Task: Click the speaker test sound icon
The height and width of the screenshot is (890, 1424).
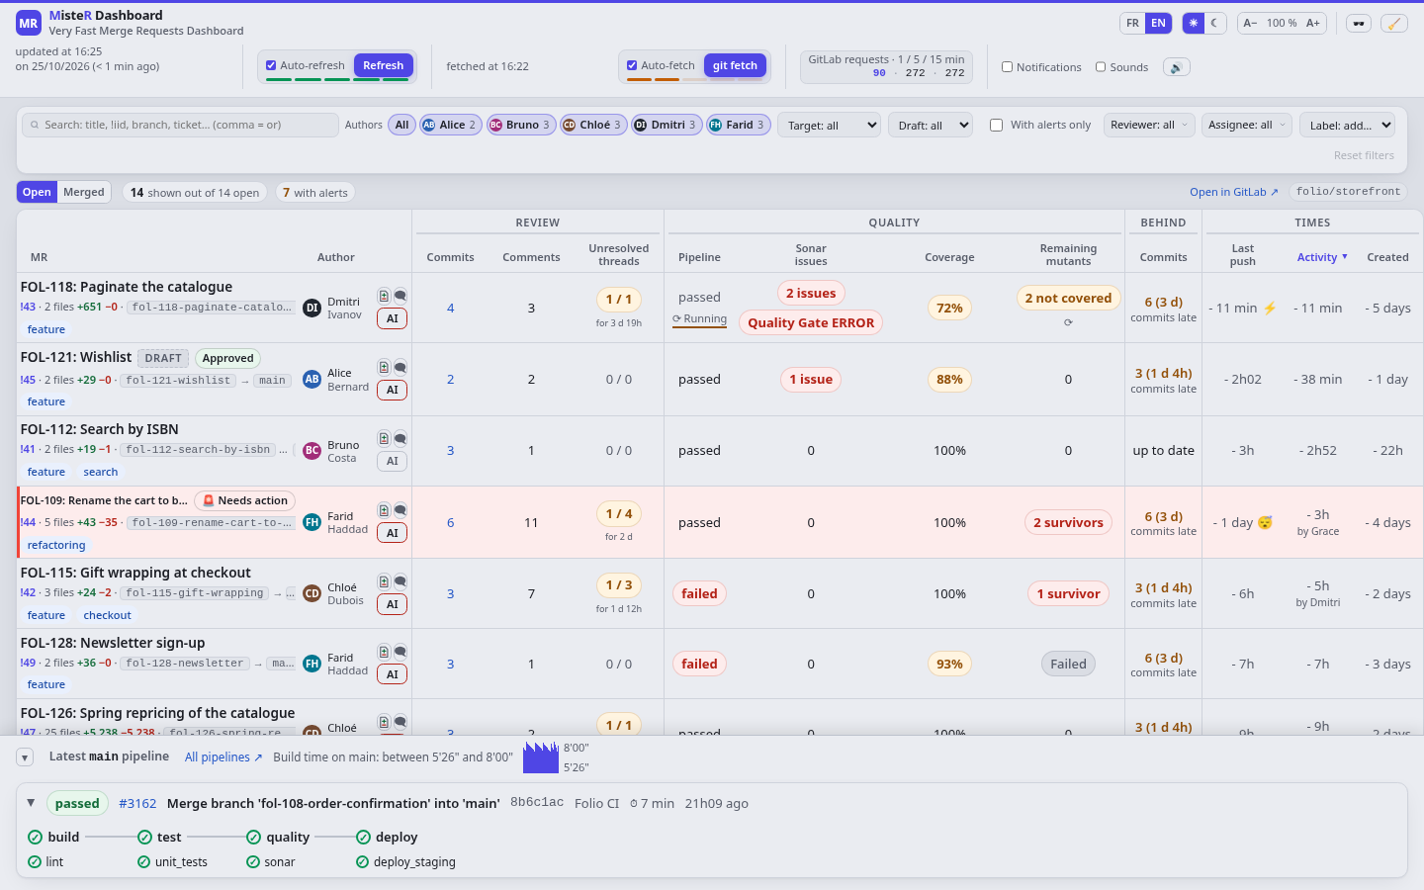Action: point(1176,67)
